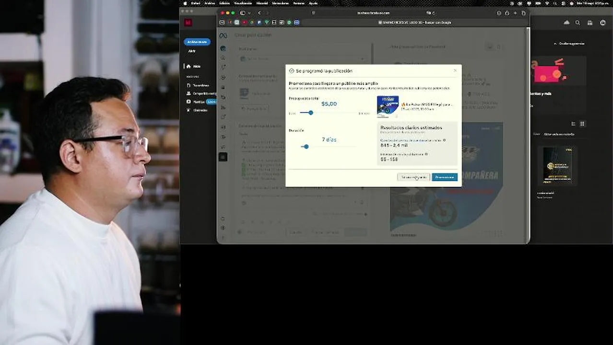Open the Ayuda menu in the menu bar
The image size is (613, 345).
click(x=313, y=3)
